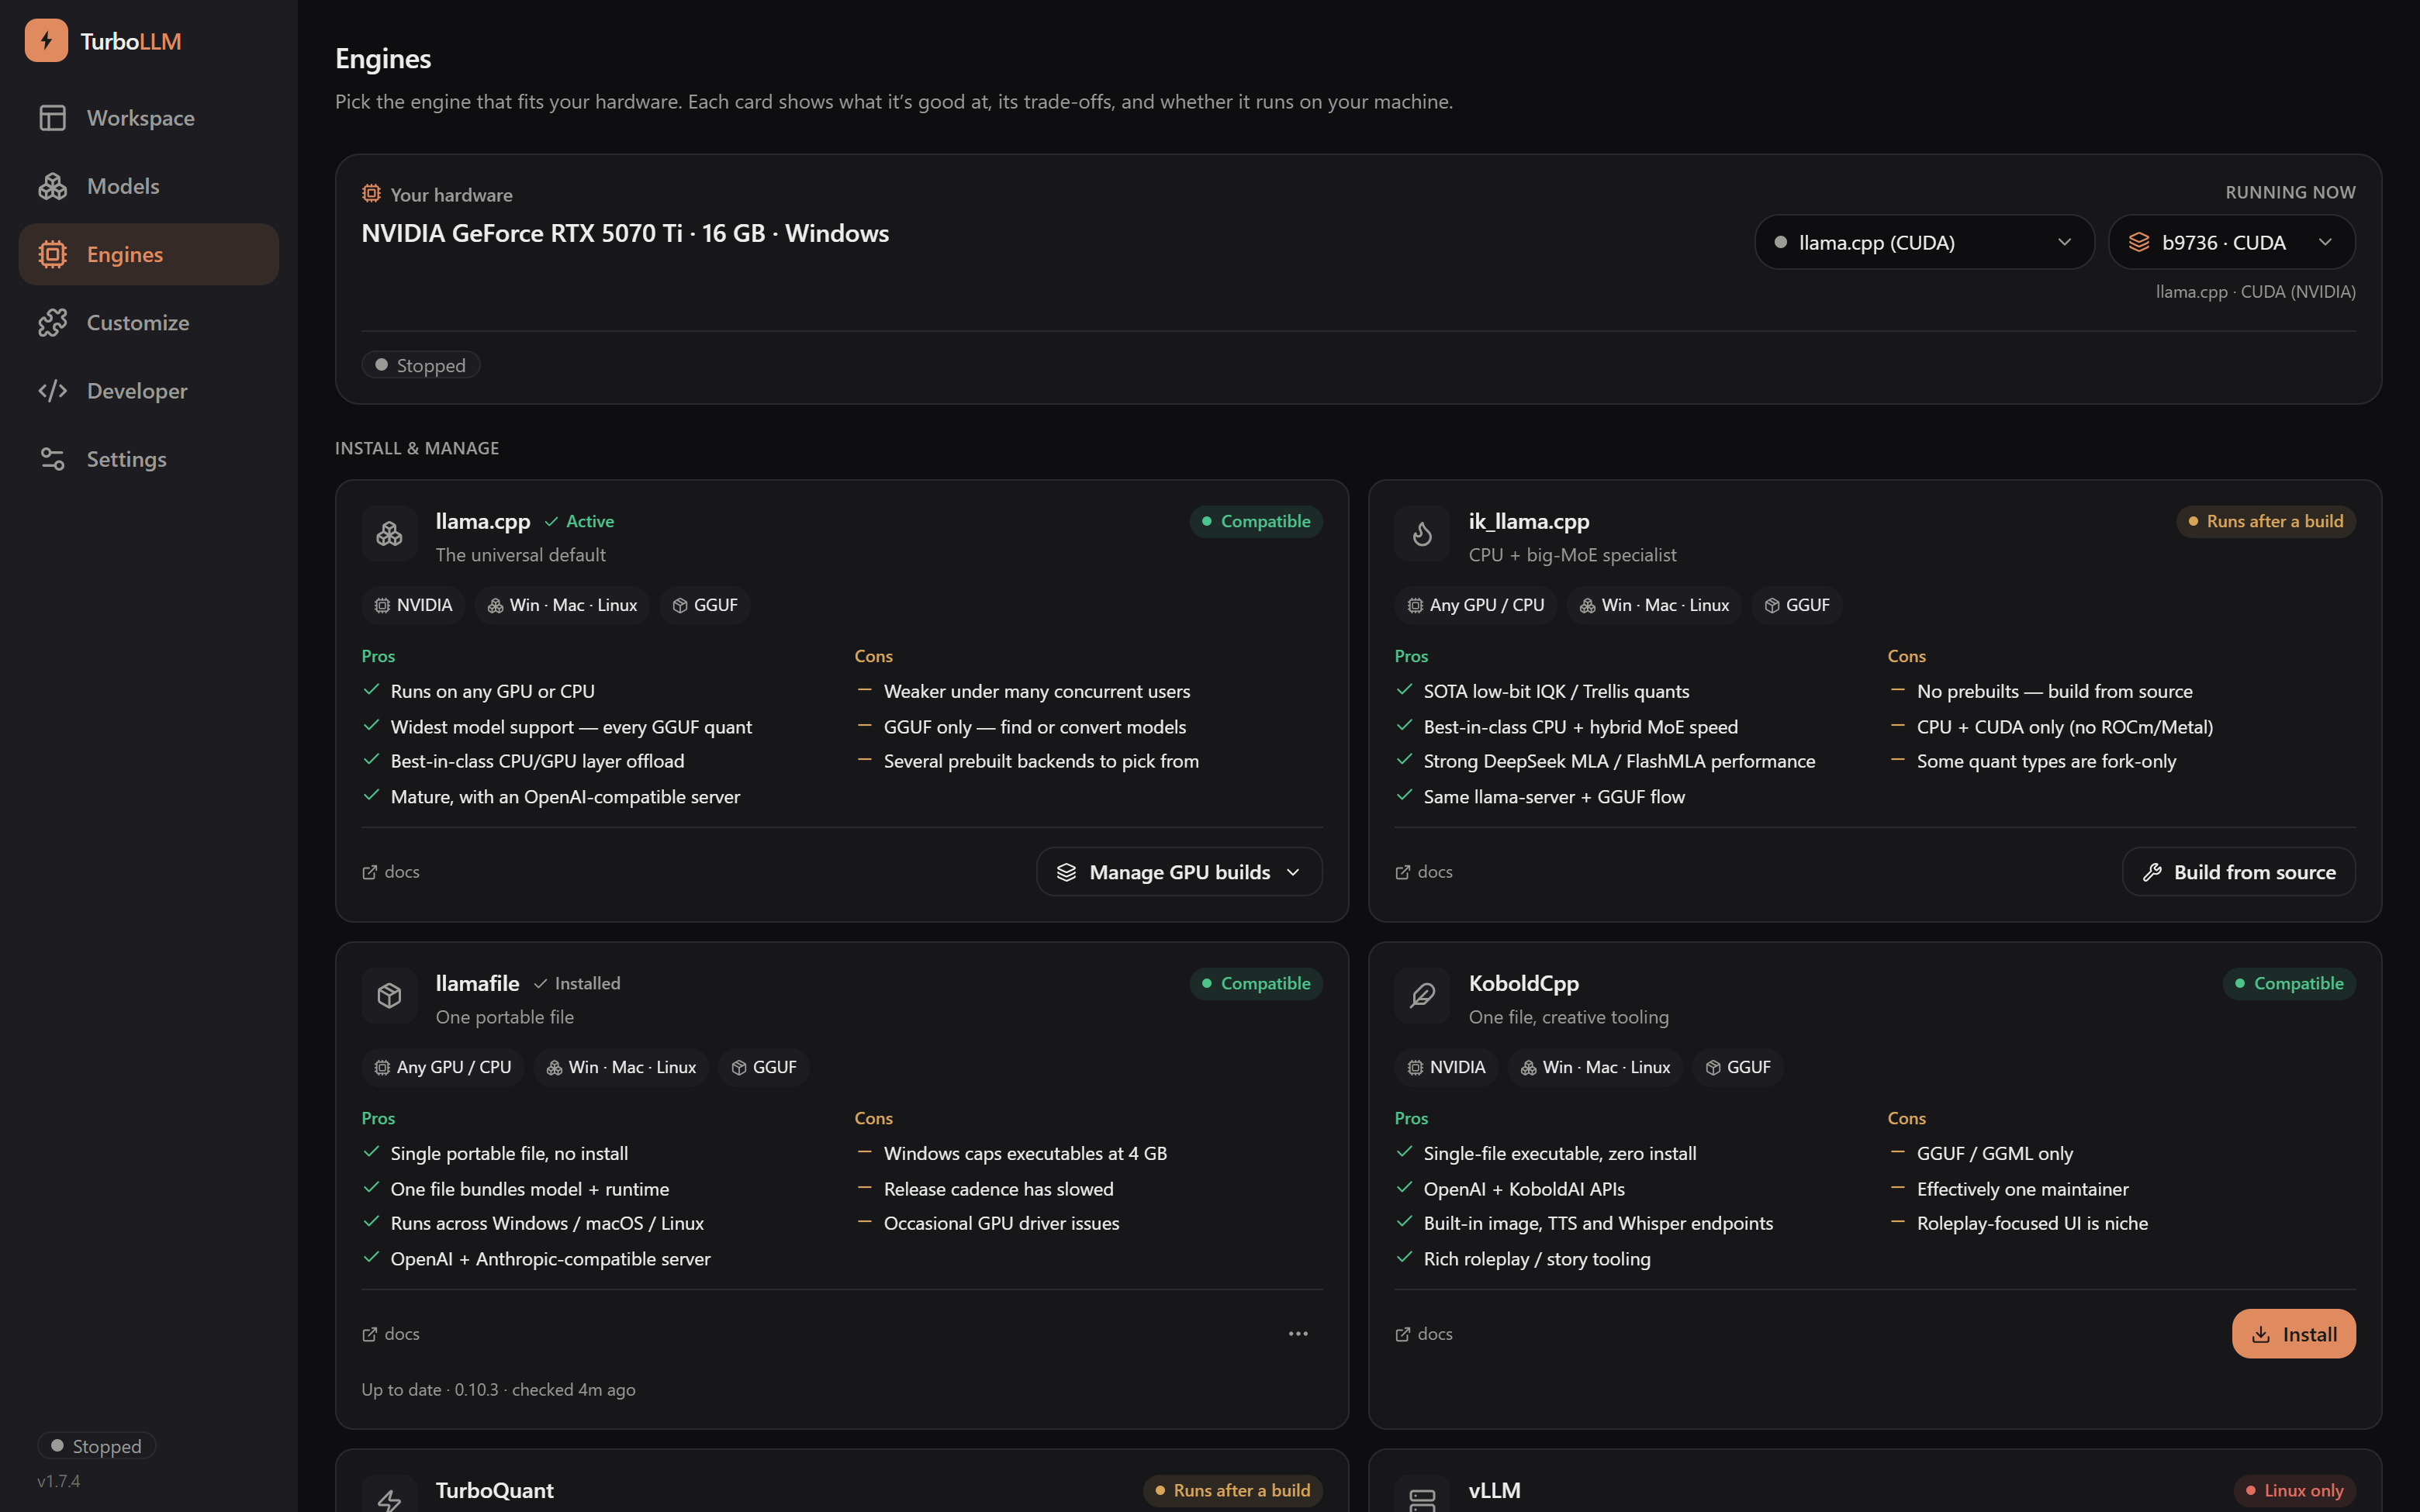Click the docs external-link icon on llama.cpp card

tap(370, 872)
